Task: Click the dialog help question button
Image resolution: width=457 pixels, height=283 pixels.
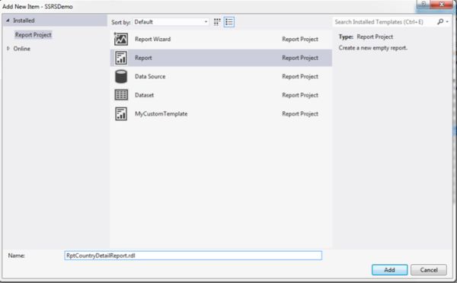Action: tap(423, 4)
